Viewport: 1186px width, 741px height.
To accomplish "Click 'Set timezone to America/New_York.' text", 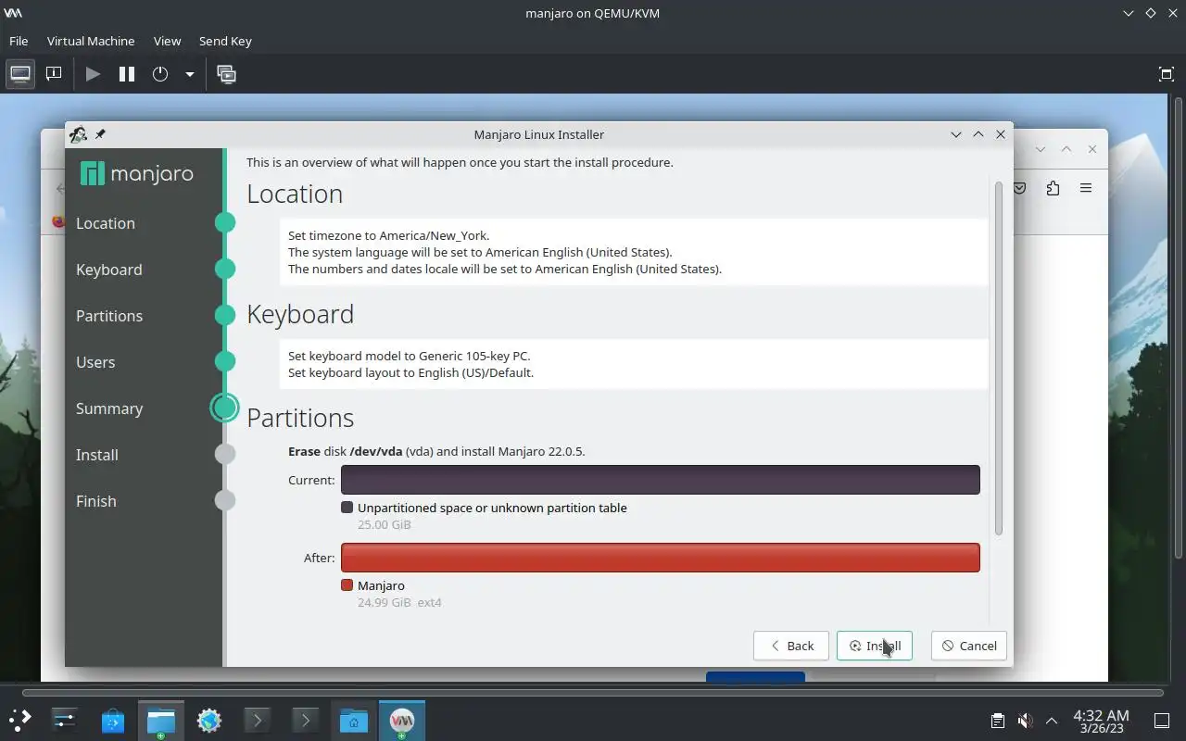I will 388,235.
